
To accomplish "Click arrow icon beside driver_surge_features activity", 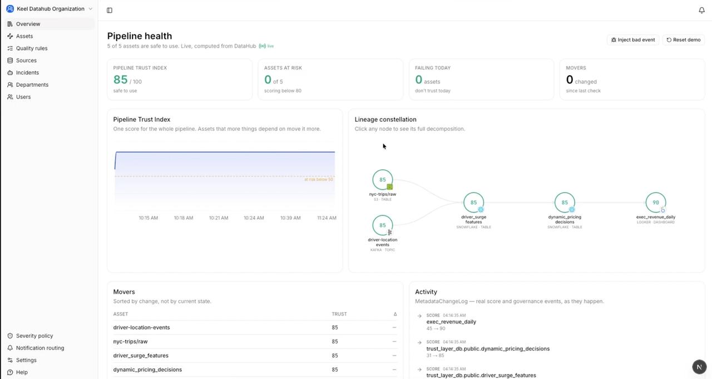I will (x=419, y=370).
